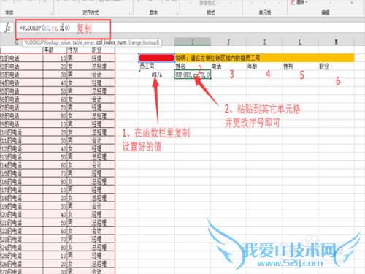
Task: Select the 电话 label cell on the right
Action: click(228, 66)
